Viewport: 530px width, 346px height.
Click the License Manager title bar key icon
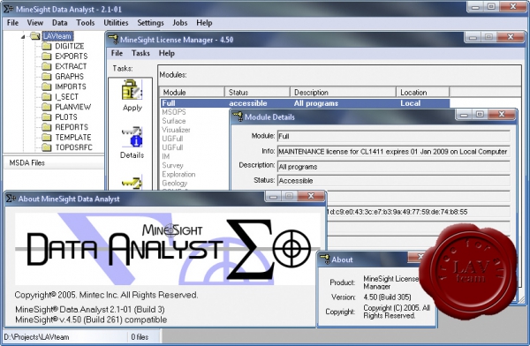coord(113,39)
